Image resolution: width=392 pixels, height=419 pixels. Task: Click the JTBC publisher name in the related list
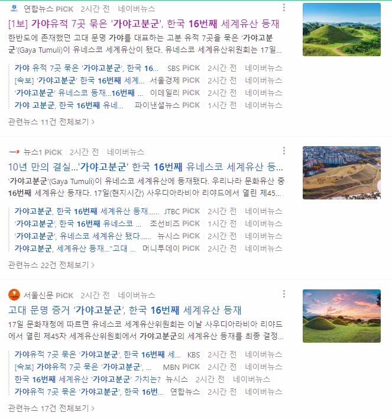[x=171, y=212]
